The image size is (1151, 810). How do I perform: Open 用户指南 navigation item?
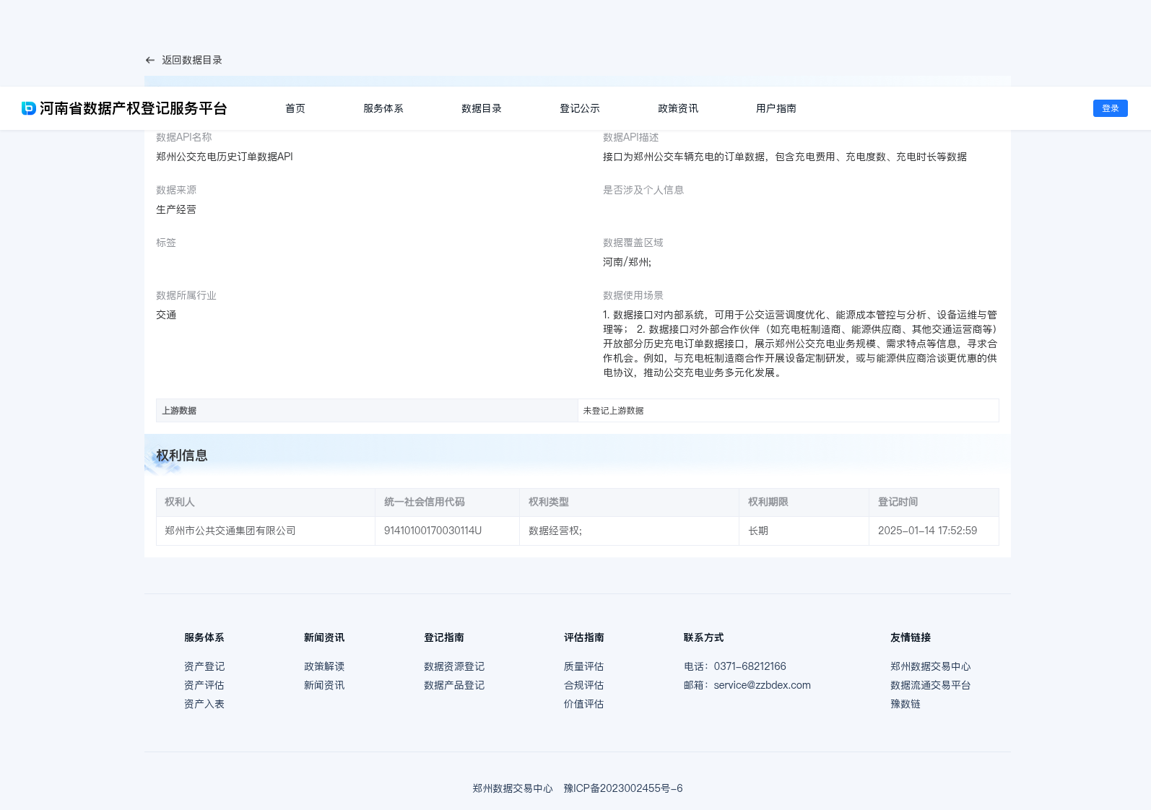(776, 108)
